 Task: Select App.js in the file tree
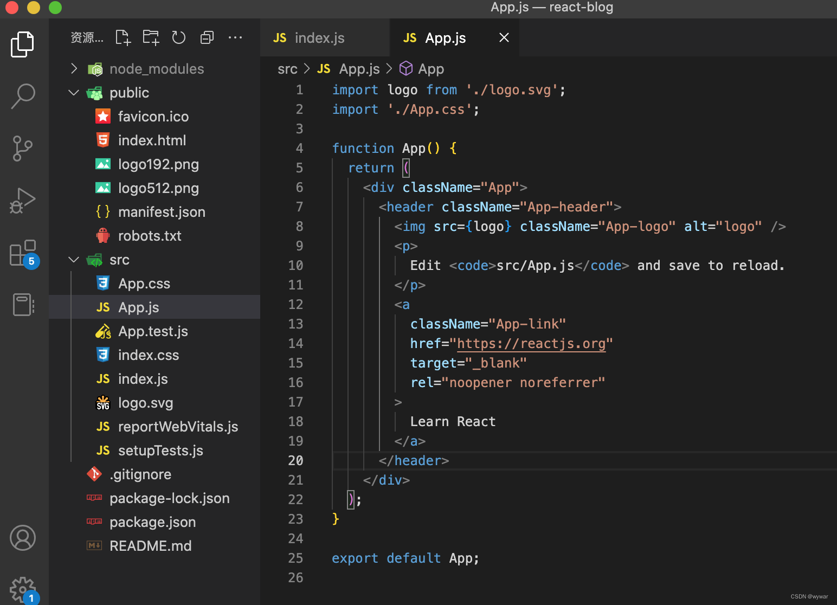tap(154, 307)
